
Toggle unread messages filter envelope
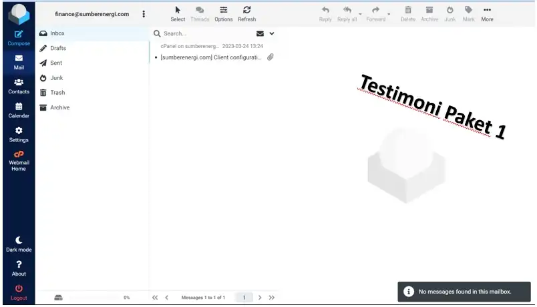pyautogui.click(x=260, y=33)
